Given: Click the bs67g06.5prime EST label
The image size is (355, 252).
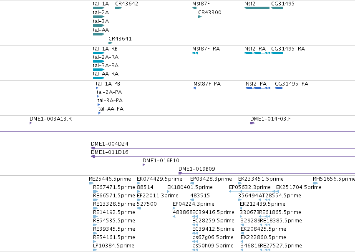Looking at the screenshot, I should [213, 238].
